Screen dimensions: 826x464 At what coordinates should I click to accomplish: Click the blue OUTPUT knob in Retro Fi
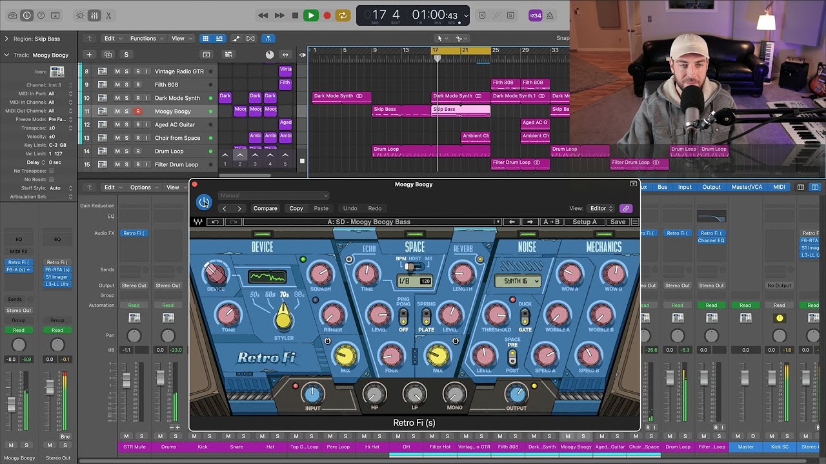point(516,393)
